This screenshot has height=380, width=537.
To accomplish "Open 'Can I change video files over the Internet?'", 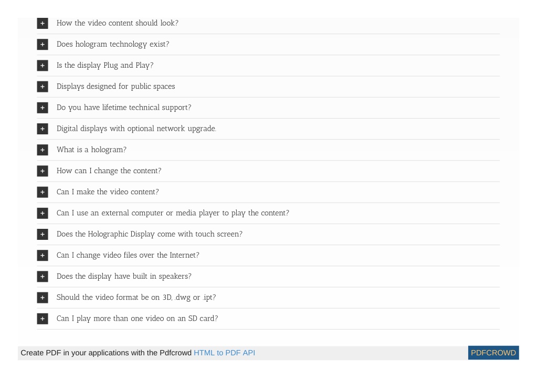I will [x=128, y=255].
